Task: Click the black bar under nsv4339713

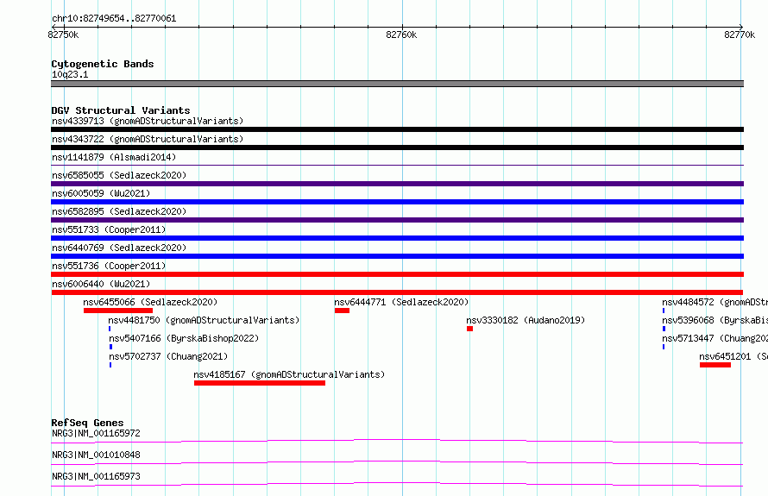Action: pos(397,129)
